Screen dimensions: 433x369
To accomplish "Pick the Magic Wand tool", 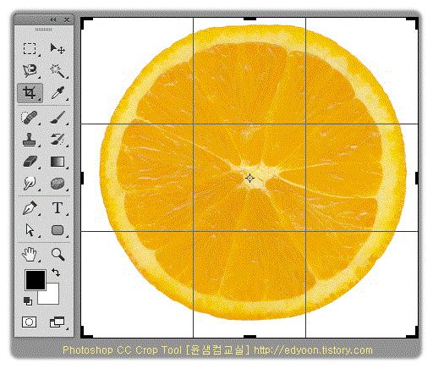I will click(58, 70).
